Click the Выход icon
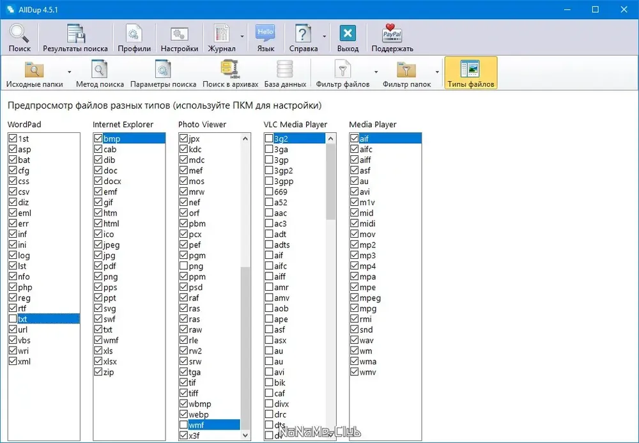Image resolution: width=639 pixels, height=443 pixels. coord(348,34)
